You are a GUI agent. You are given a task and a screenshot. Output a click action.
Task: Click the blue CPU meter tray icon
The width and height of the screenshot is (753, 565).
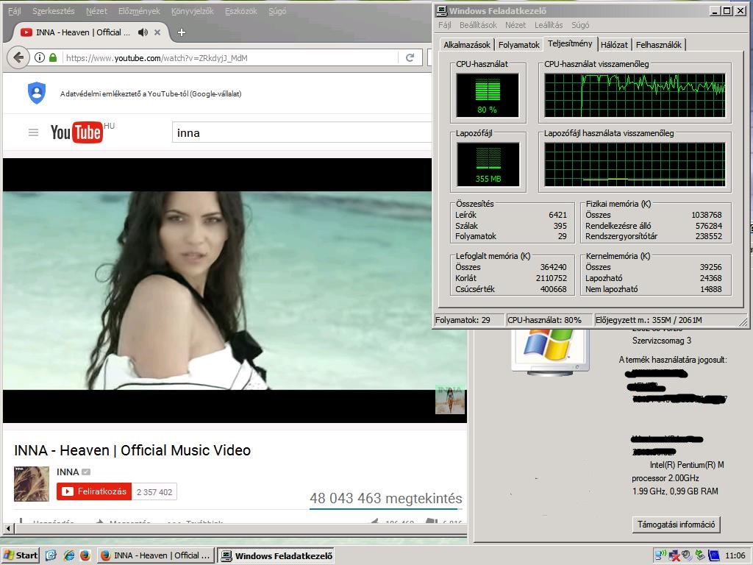pos(713,556)
